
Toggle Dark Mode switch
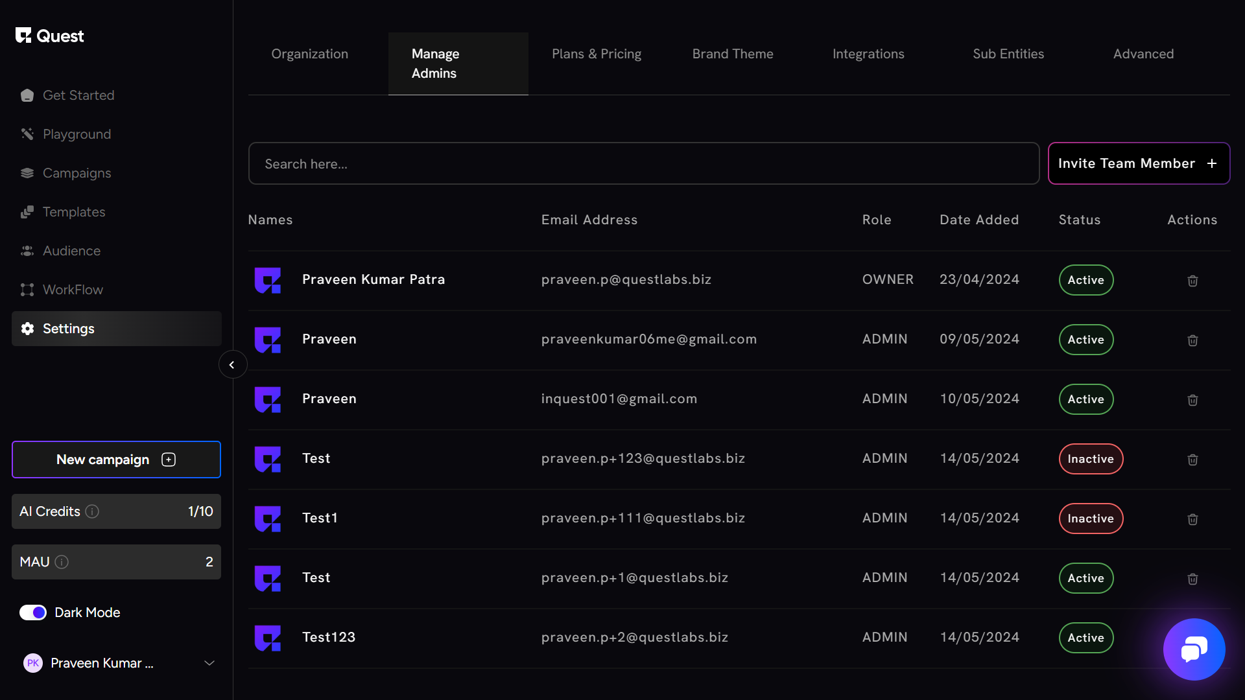[33, 612]
